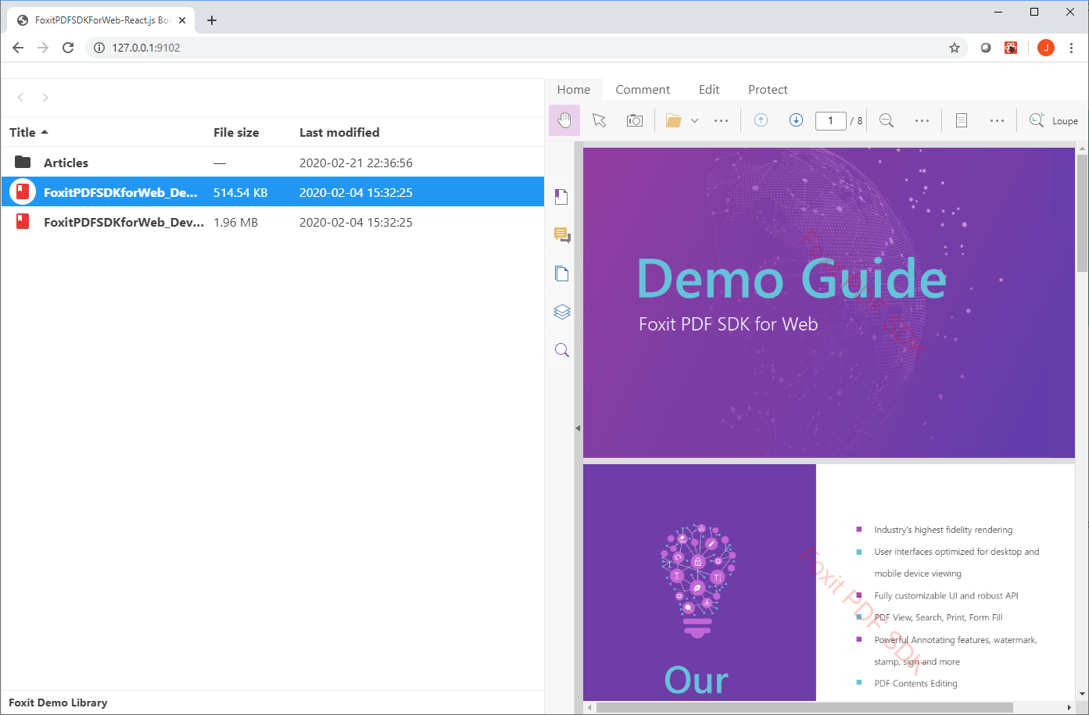Open the Bookmarks panel in the sidebar
Screen dimensions: 1089x715
tap(561, 196)
